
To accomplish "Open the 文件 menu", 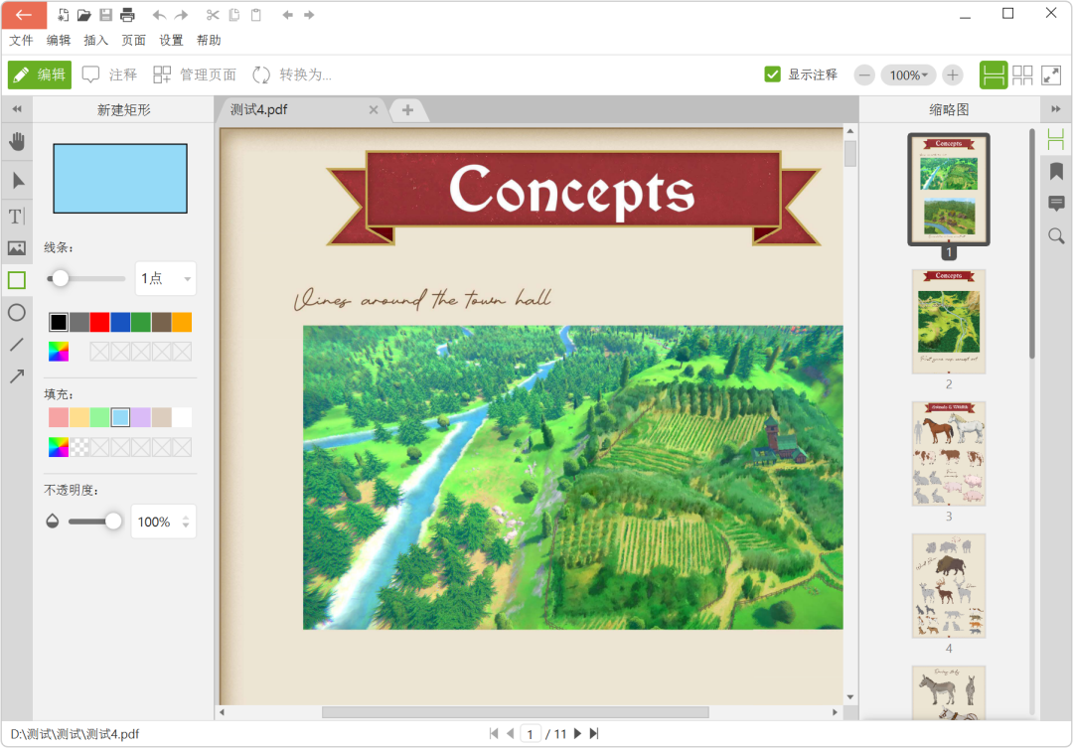I will click(x=21, y=41).
